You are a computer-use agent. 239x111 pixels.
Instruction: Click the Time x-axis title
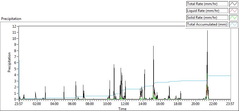[122, 109]
